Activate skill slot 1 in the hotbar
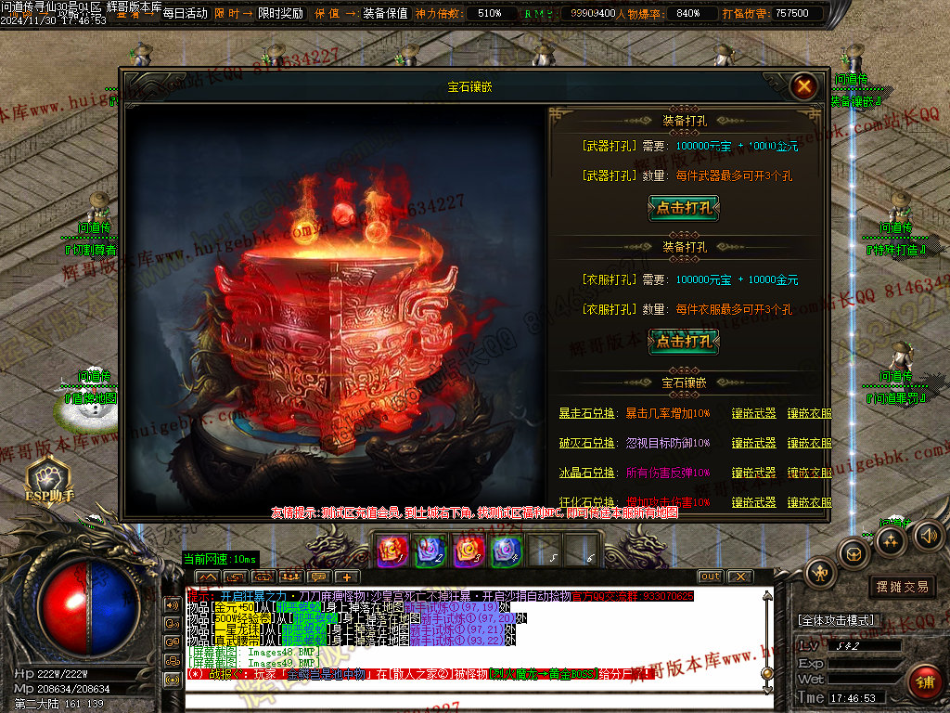The image size is (950, 713). 392,551
